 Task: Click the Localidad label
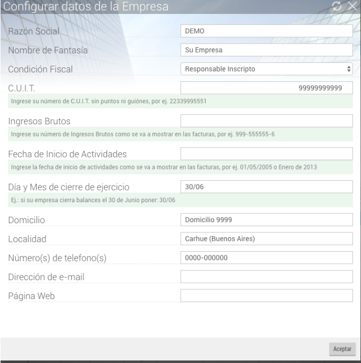(27, 239)
